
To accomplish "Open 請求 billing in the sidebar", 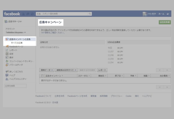I will (10, 57).
